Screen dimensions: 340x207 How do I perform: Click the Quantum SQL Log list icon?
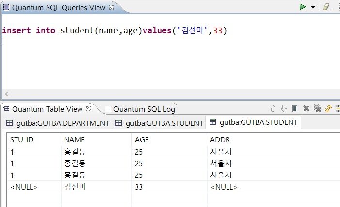coord(107,108)
